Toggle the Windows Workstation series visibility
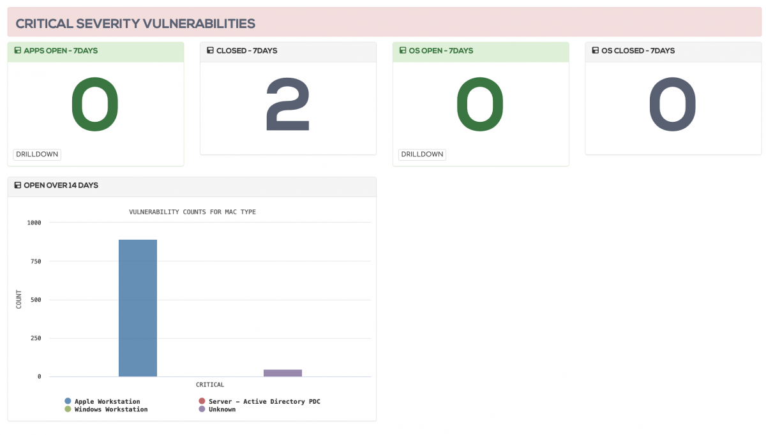This screenshot has height=435, width=766. (66, 409)
